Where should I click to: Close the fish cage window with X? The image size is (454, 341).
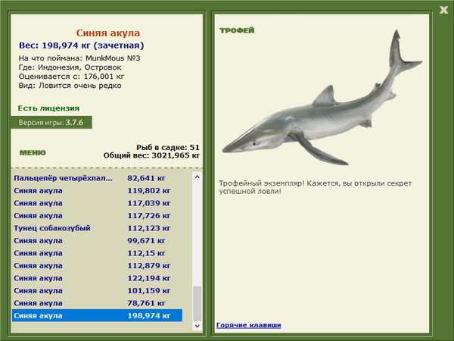[x=443, y=10]
